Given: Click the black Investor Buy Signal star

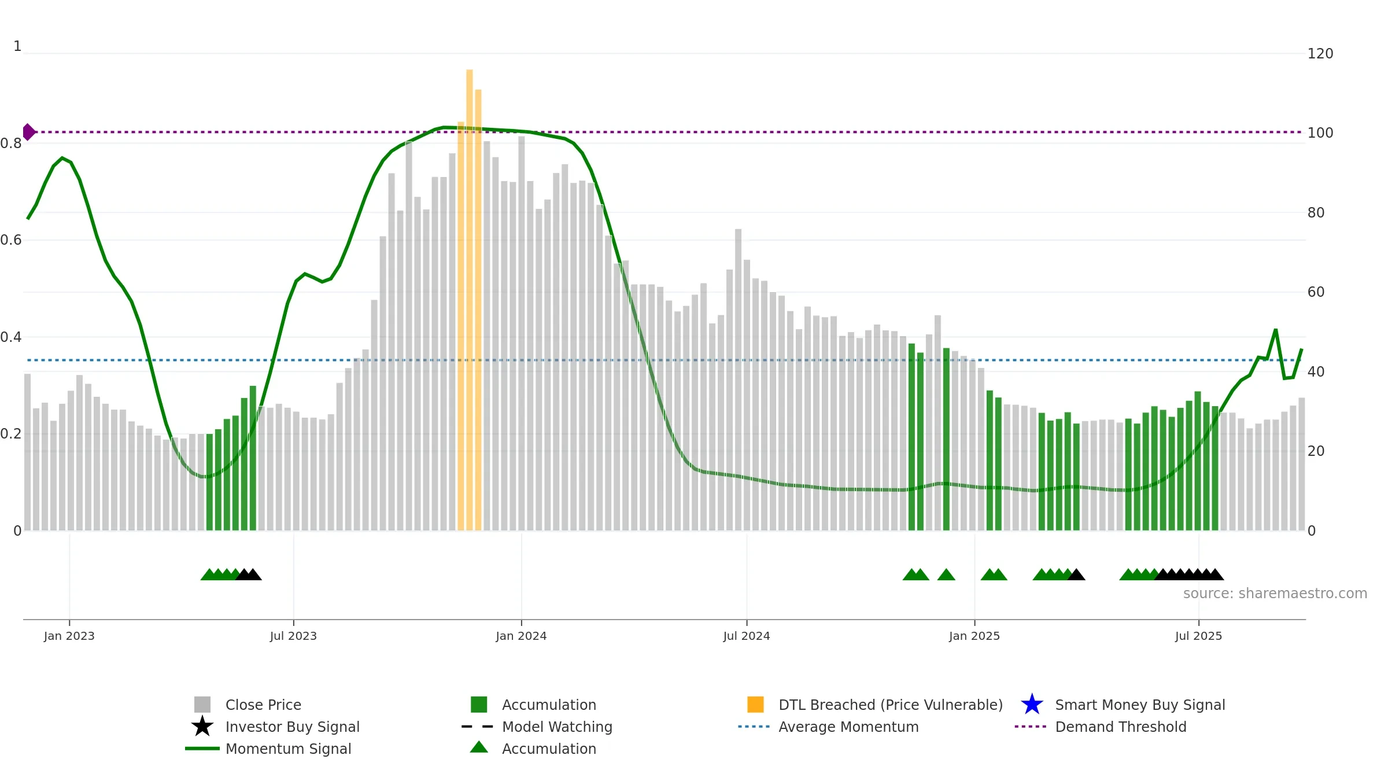Looking at the screenshot, I should [x=202, y=727].
